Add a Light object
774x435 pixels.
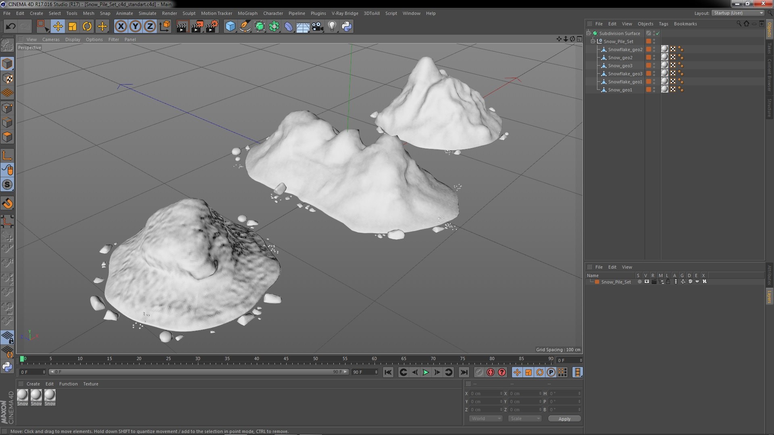tap(332, 27)
